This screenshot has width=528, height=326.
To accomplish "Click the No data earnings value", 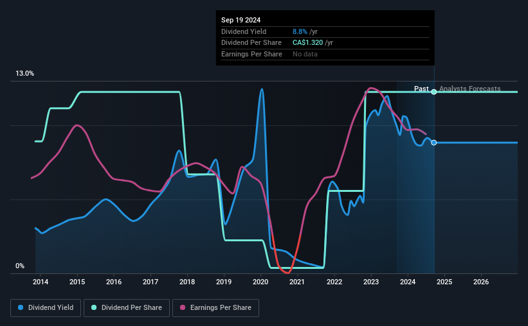I will pos(305,54).
